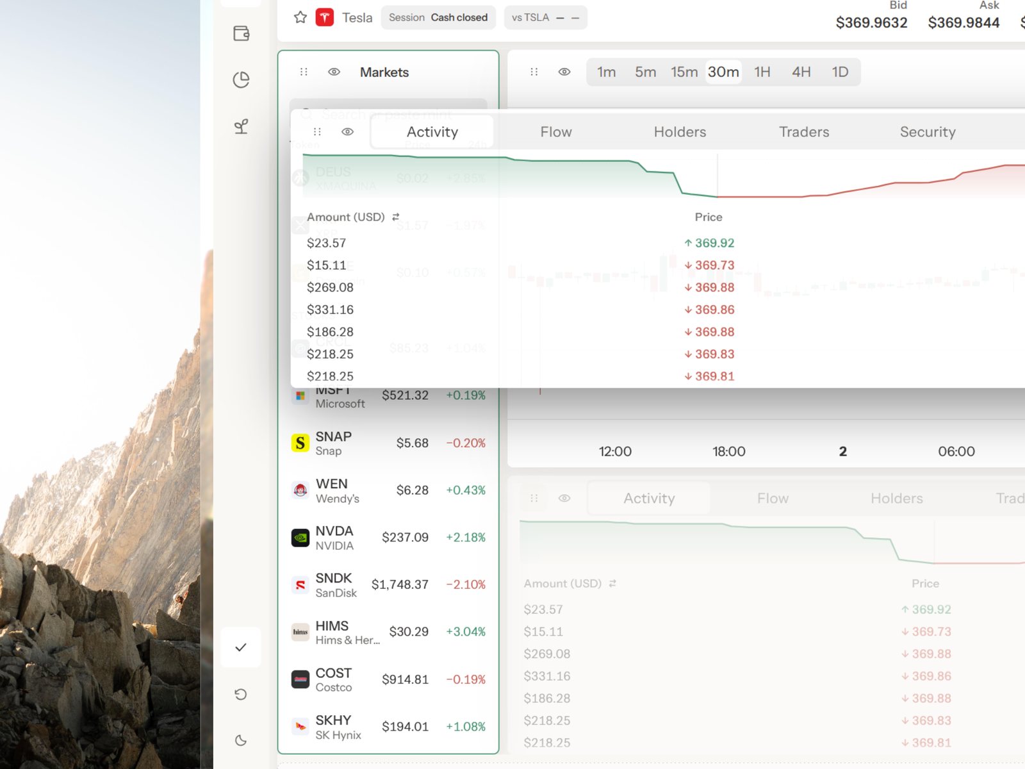Click the sprout plant sidebar icon
This screenshot has height=769, width=1025.
coord(241,126)
